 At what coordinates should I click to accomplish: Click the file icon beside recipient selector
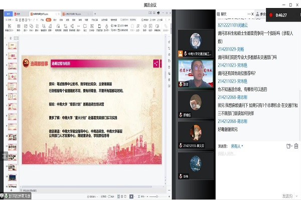tap(288, 146)
